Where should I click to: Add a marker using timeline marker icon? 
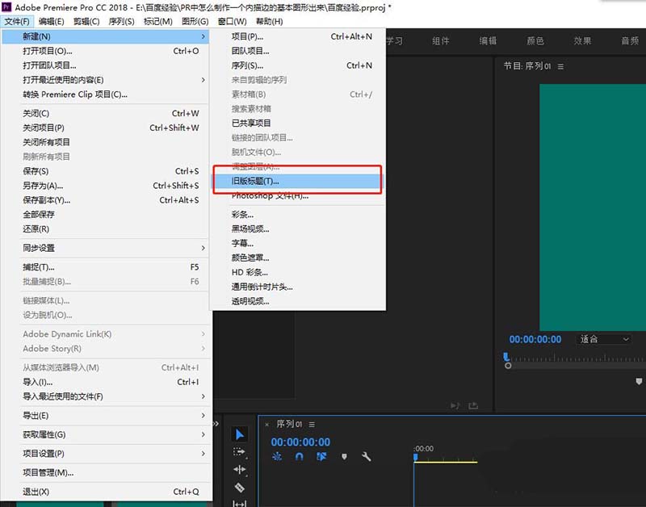coord(345,456)
